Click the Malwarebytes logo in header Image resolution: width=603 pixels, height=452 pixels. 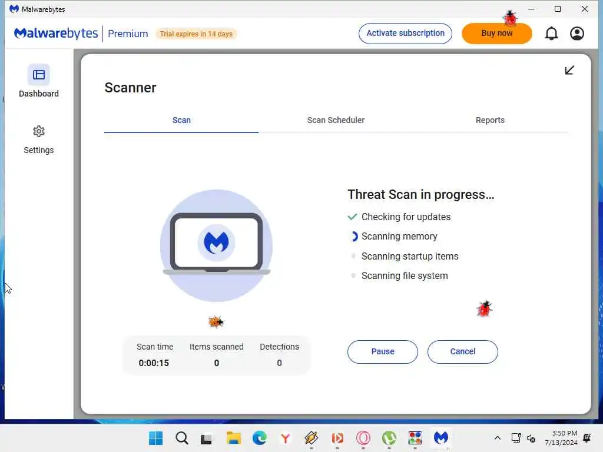[x=56, y=34]
